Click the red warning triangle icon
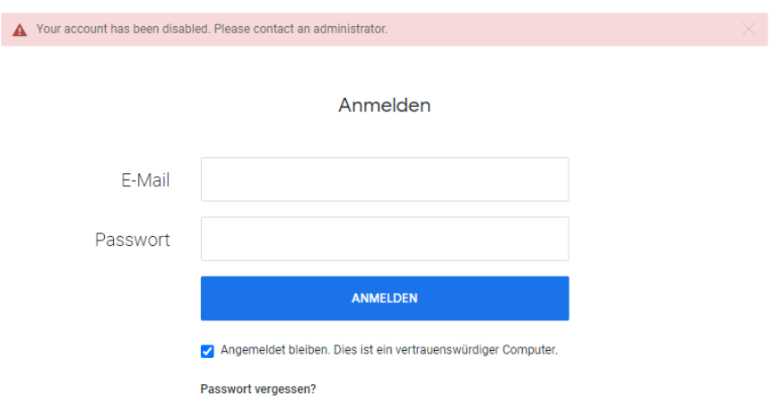This screenshot has width=774, height=420. [x=19, y=31]
